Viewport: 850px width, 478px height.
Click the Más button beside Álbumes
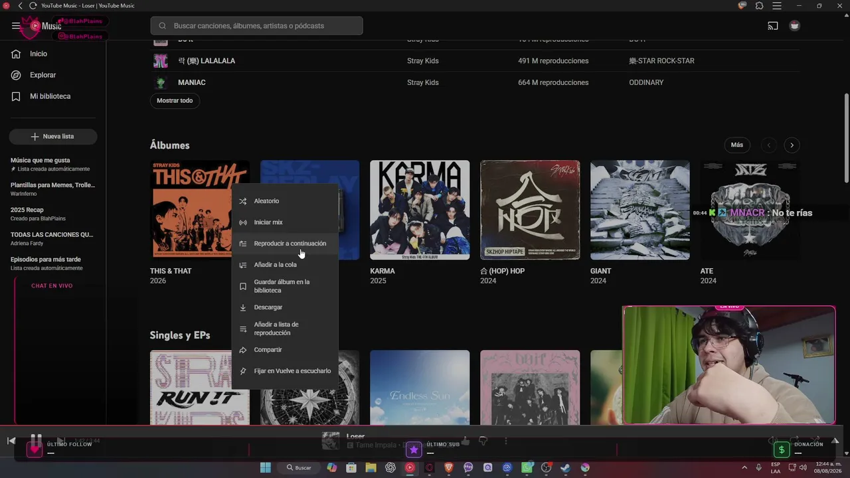737,145
